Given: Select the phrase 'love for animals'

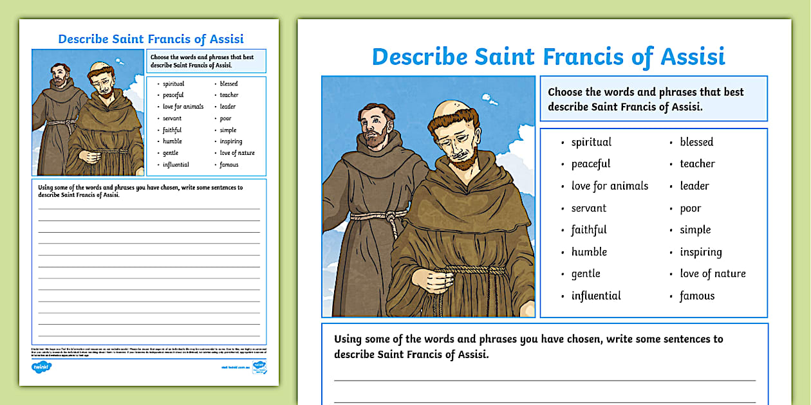Looking at the screenshot, I should [609, 185].
